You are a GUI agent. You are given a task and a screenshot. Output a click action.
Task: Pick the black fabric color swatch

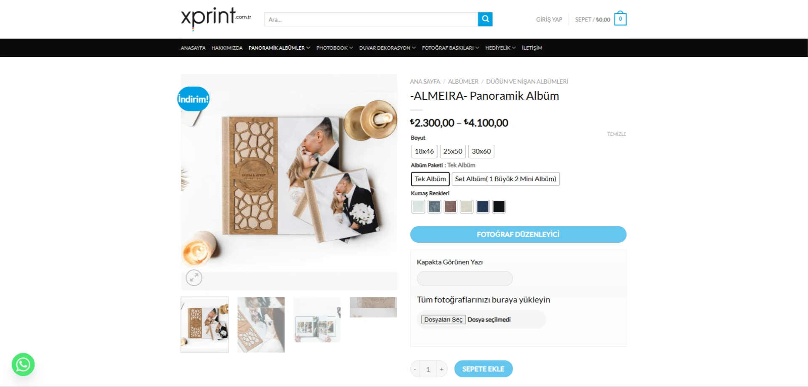click(x=499, y=207)
